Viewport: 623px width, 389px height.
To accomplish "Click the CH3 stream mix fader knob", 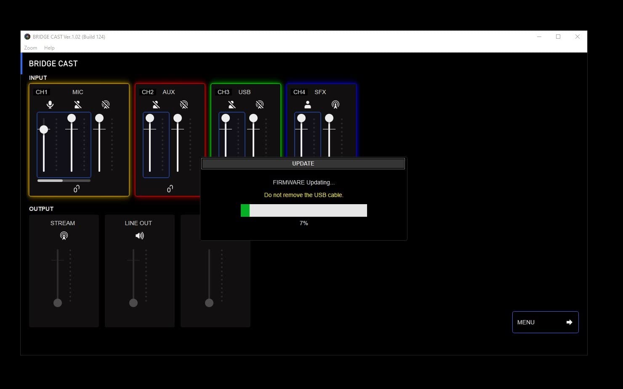I will click(x=253, y=118).
